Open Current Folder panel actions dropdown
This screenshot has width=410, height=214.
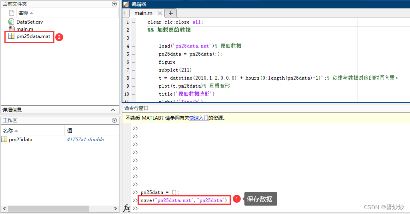(114, 4)
